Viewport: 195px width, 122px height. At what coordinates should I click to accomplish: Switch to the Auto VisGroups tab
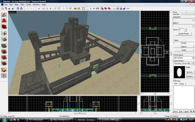(182, 84)
